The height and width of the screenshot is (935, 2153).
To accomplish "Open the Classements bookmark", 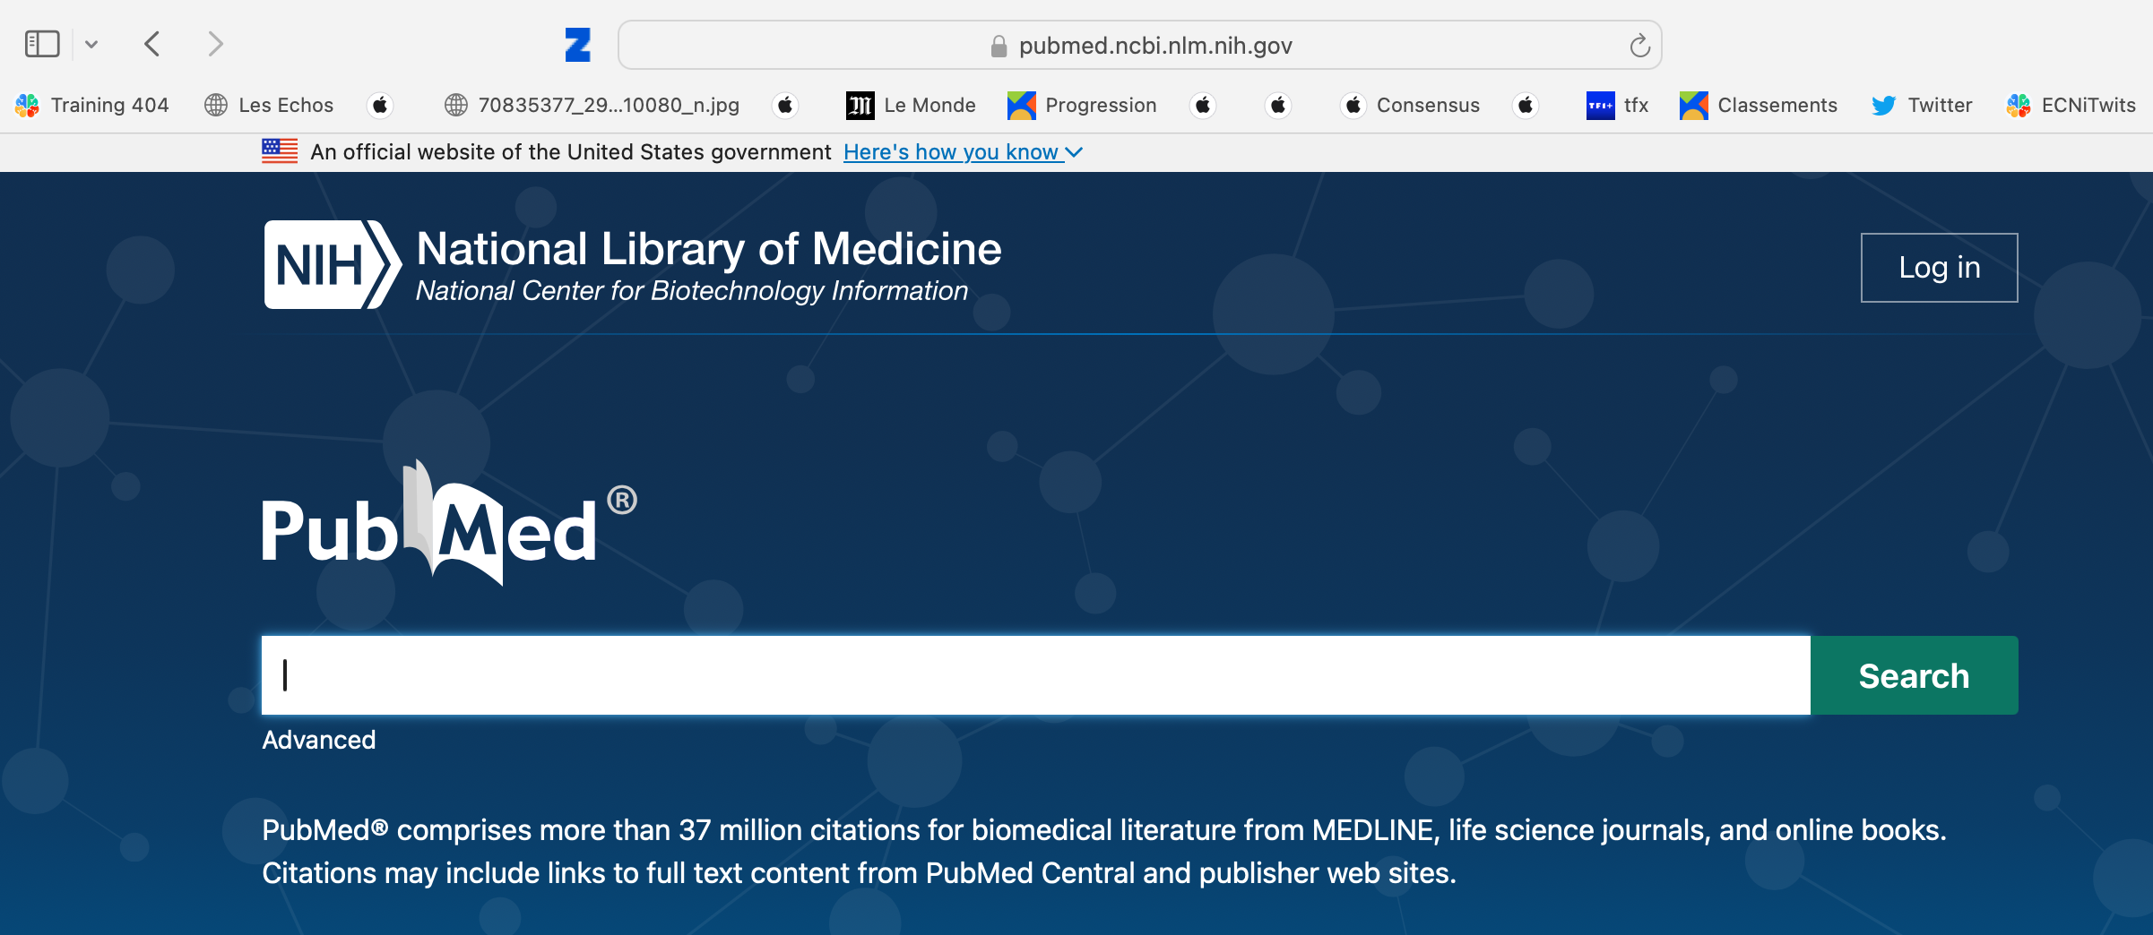I will pos(1759,105).
